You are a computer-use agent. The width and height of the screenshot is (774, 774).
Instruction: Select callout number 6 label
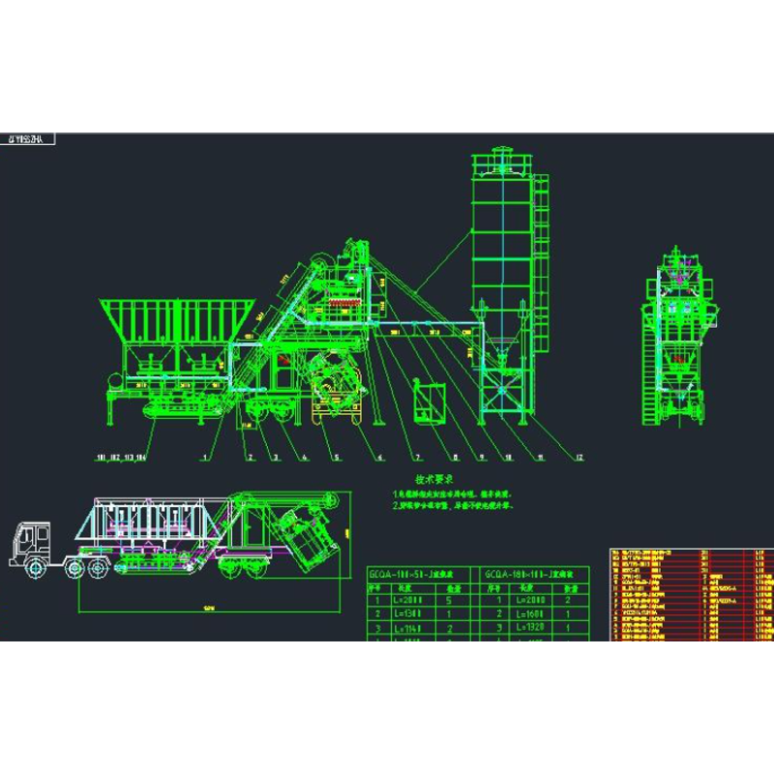[379, 457]
